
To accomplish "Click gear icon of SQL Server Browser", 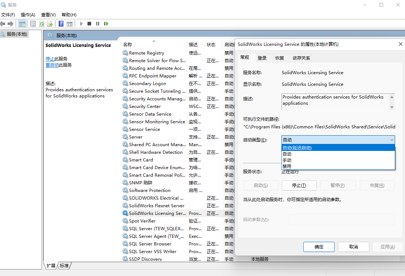I will (x=125, y=244).
